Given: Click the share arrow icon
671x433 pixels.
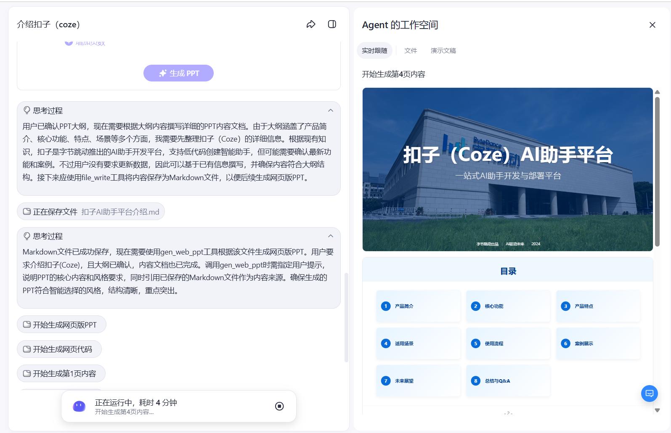Looking at the screenshot, I should pos(311,24).
